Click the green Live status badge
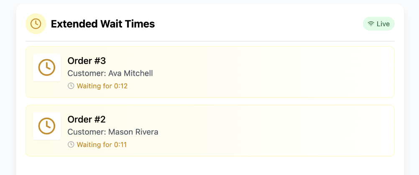The image size is (419, 175). [379, 24]
